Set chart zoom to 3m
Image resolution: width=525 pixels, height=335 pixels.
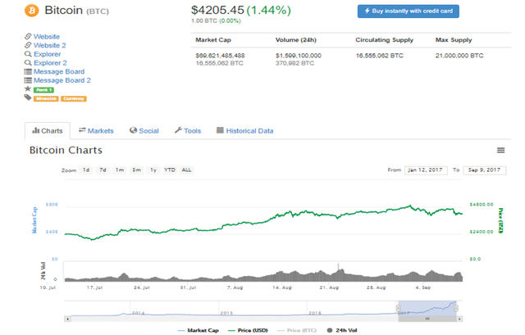[136, 170]
